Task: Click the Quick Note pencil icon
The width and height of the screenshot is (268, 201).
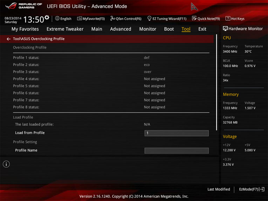Action: [194, 18]
